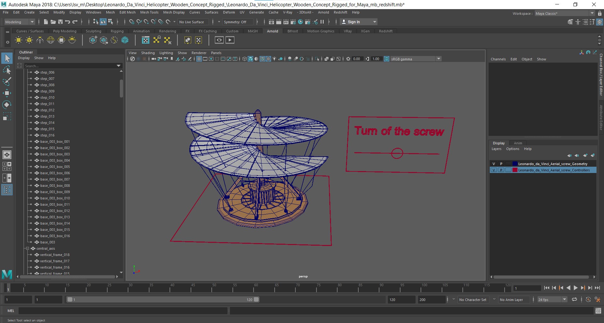The image size is (604, 323).
Task: Click the MEL command language label
Action: [11, 311]
